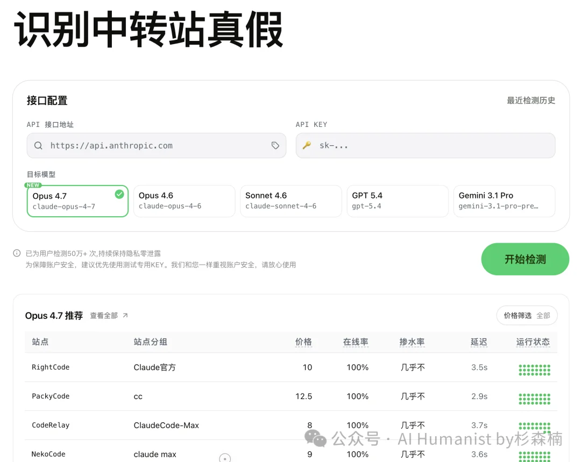581x462 pixels.
Task: Select the GPT 5.4 model card
Action: pyautogui.click(x=398, y=201)
